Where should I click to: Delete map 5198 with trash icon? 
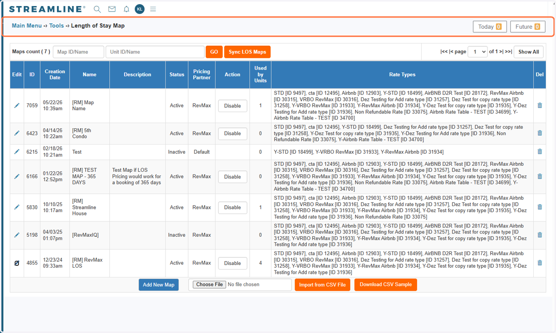[539, 235]
